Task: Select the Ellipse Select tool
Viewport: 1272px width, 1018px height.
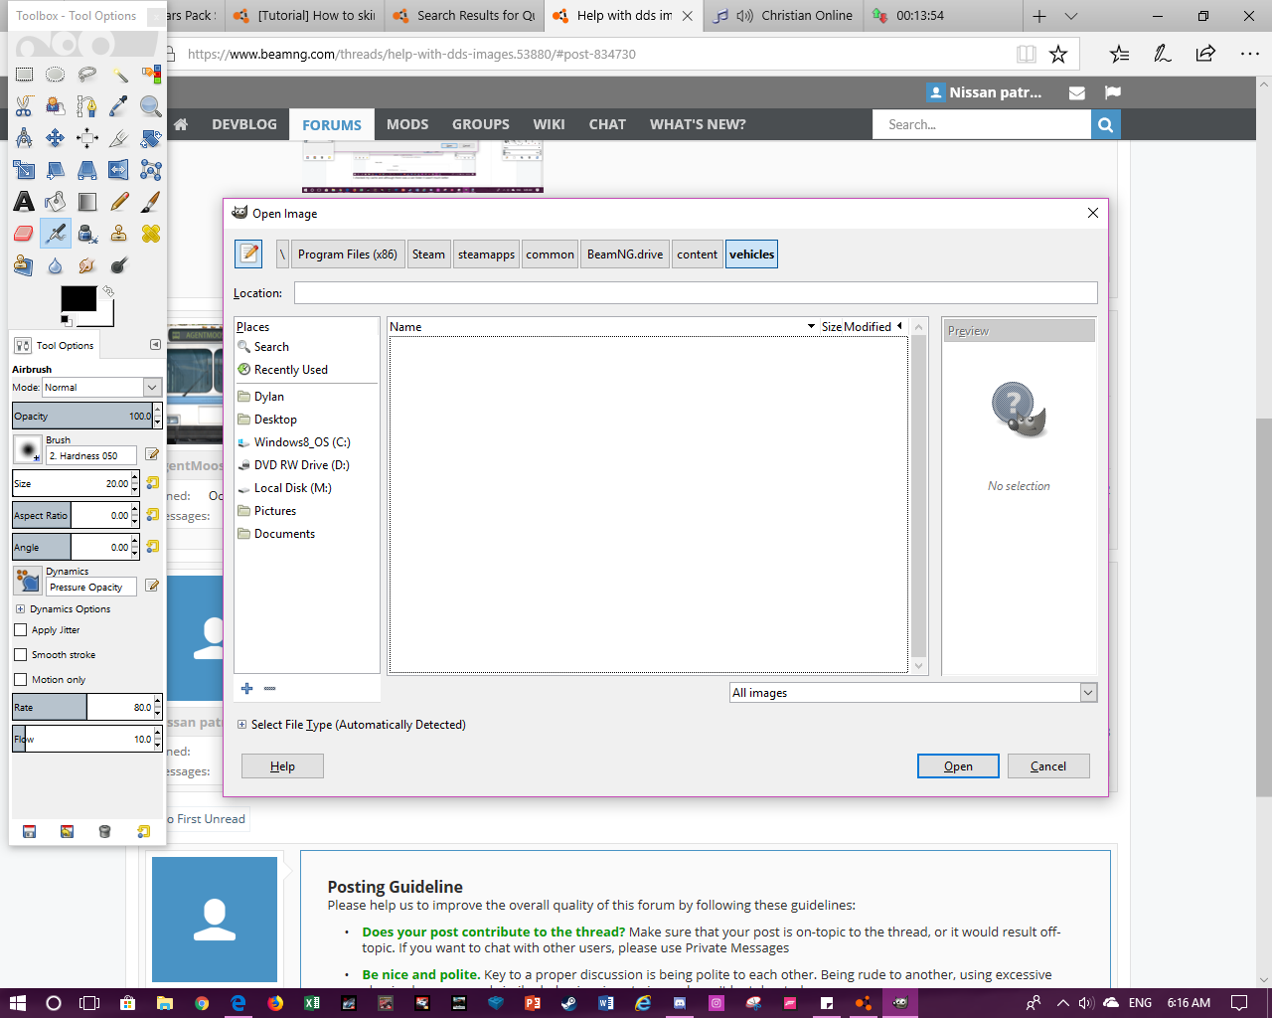Action: tap(56, 75)
